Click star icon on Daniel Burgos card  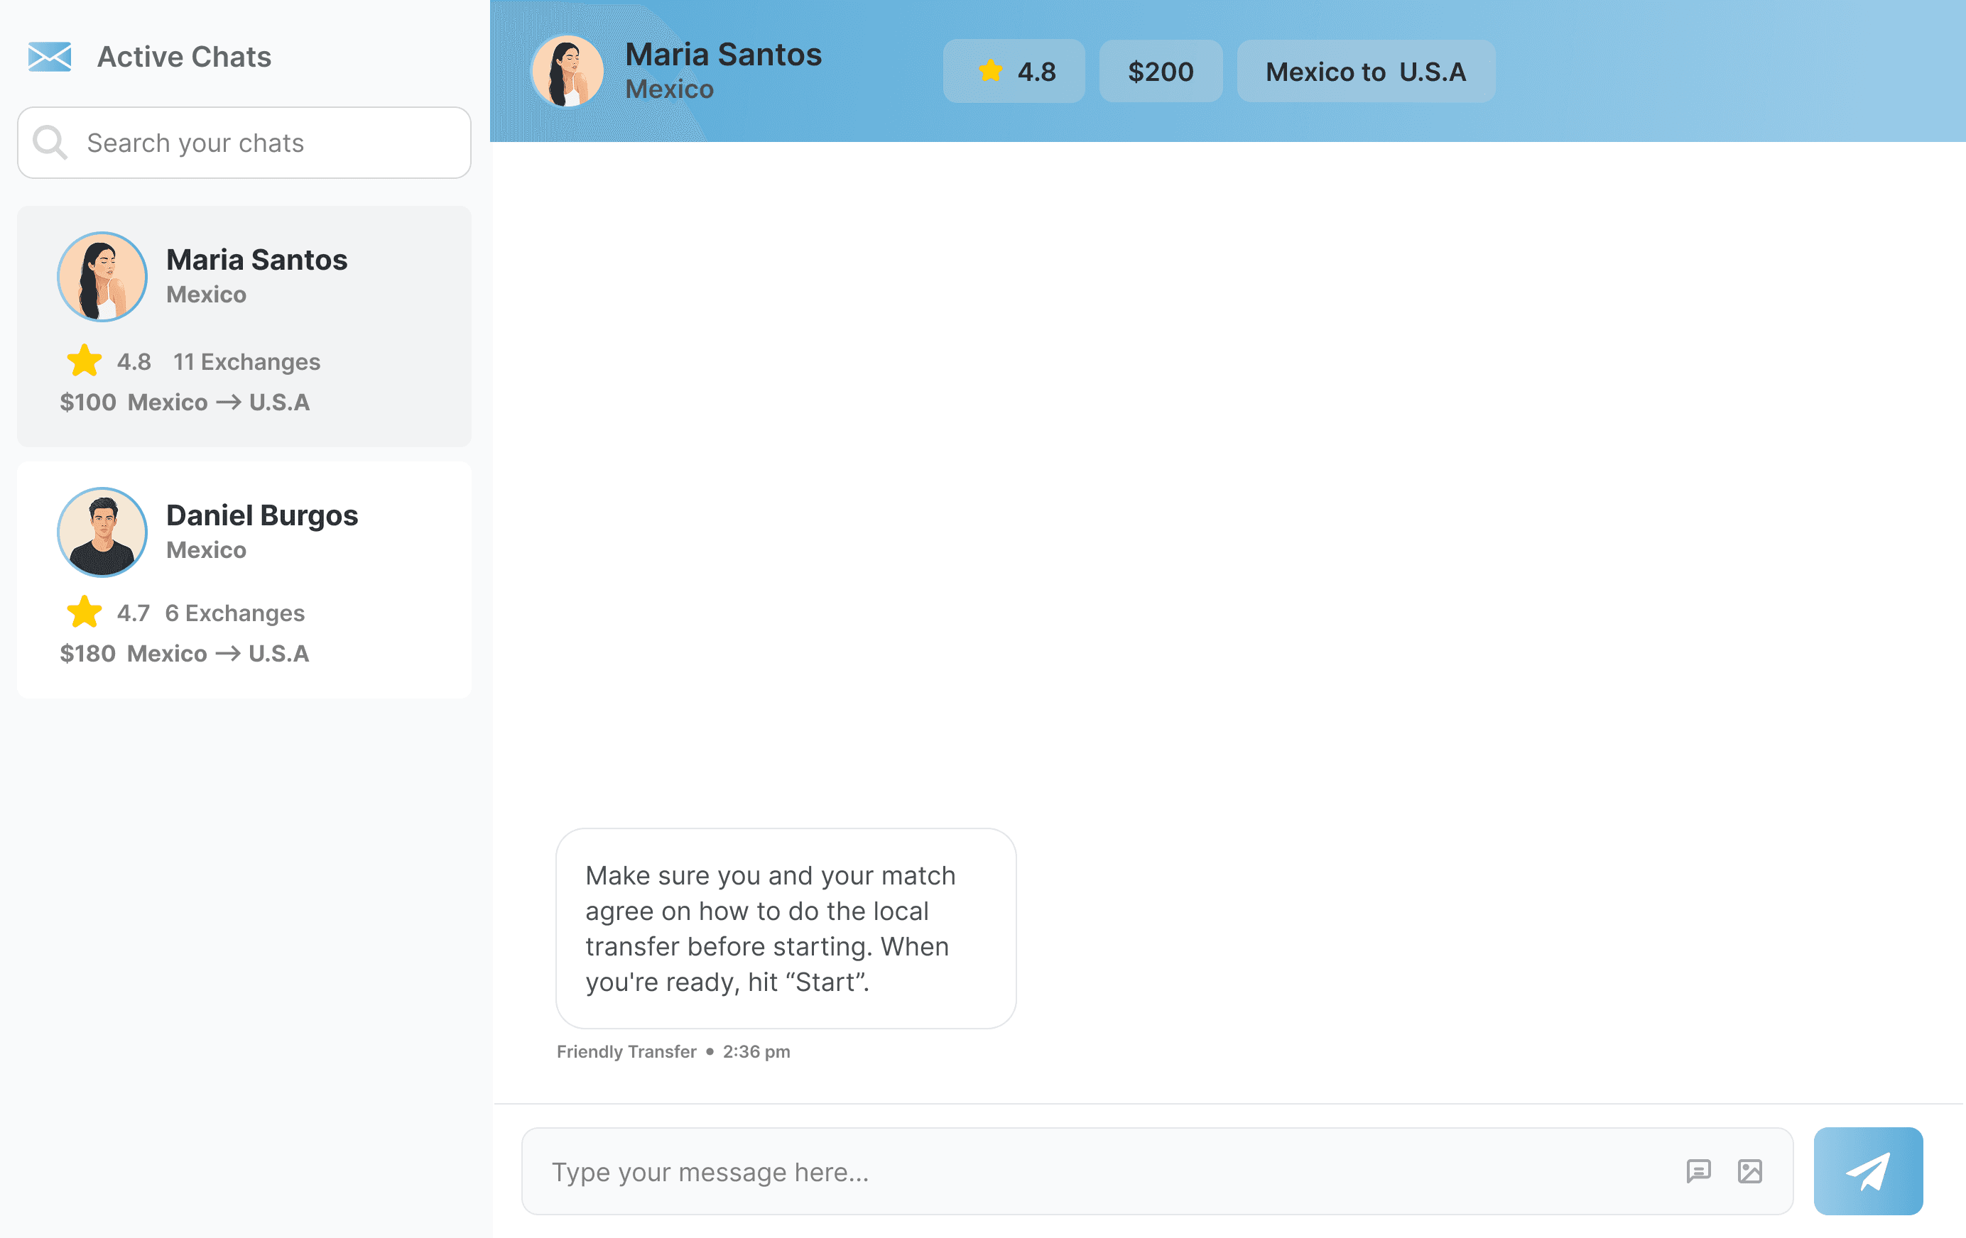click(x=84, y=612)
